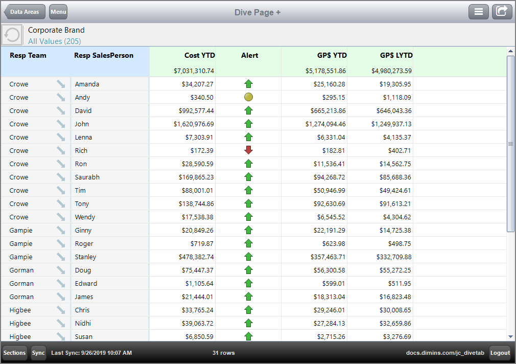Navigate back with the Data Areas button
Viewport: 516px width, 364px height.
(x=24, y=11)
